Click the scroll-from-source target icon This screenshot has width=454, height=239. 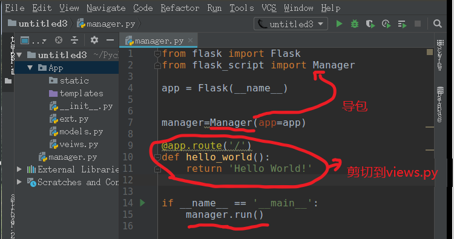59,40
